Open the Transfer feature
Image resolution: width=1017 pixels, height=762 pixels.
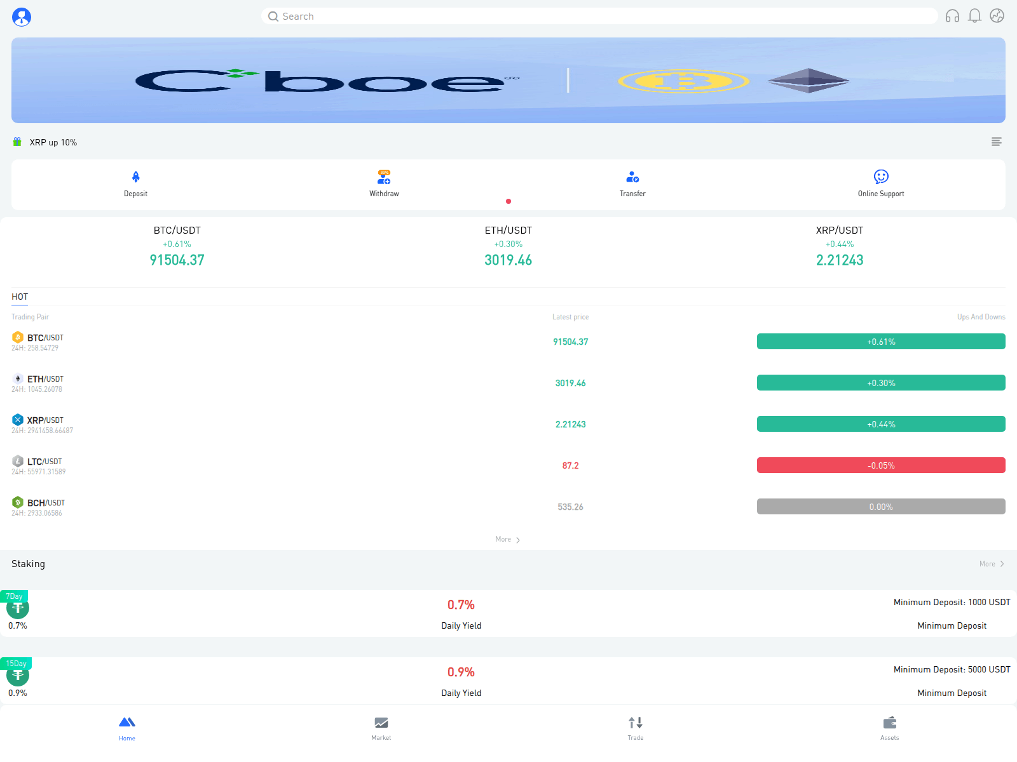tap(632, 184)
